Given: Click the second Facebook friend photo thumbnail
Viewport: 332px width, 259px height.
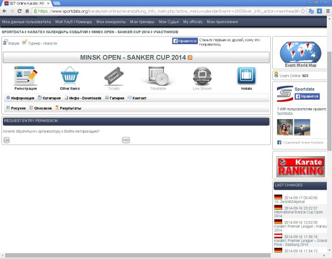Looking at the screenshot, I should pyautogui.click(x=302, y=127).
